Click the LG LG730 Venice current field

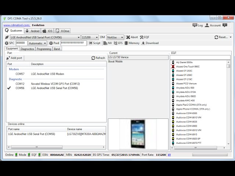tap(138, 57)
